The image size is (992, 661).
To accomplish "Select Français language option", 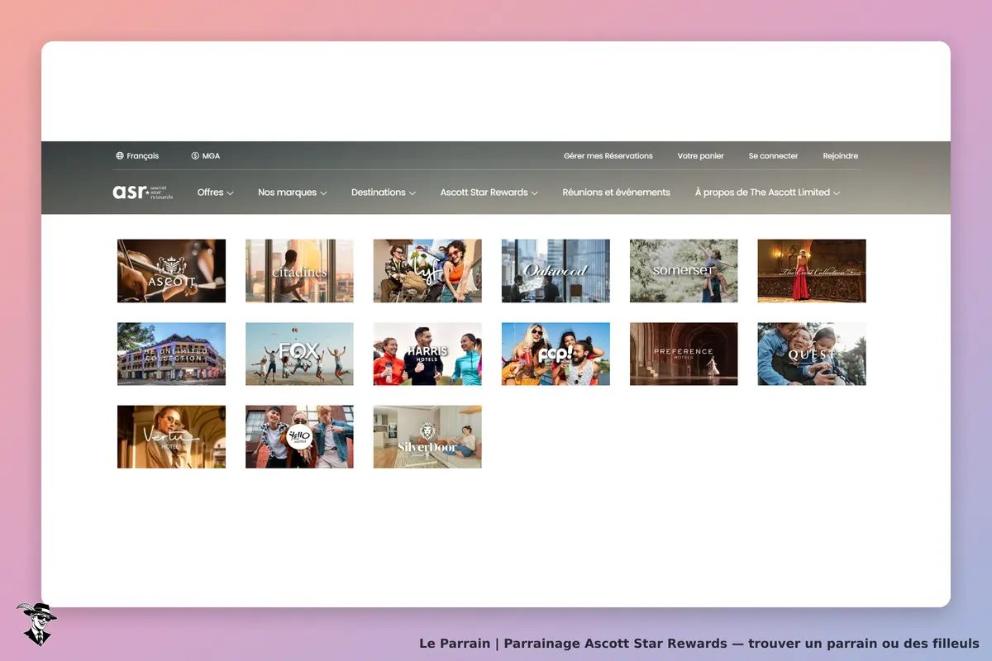I will pyautogui.click(x=143, y=155).
